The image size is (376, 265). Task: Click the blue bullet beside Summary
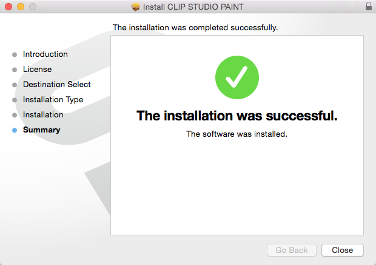point(15,130)
